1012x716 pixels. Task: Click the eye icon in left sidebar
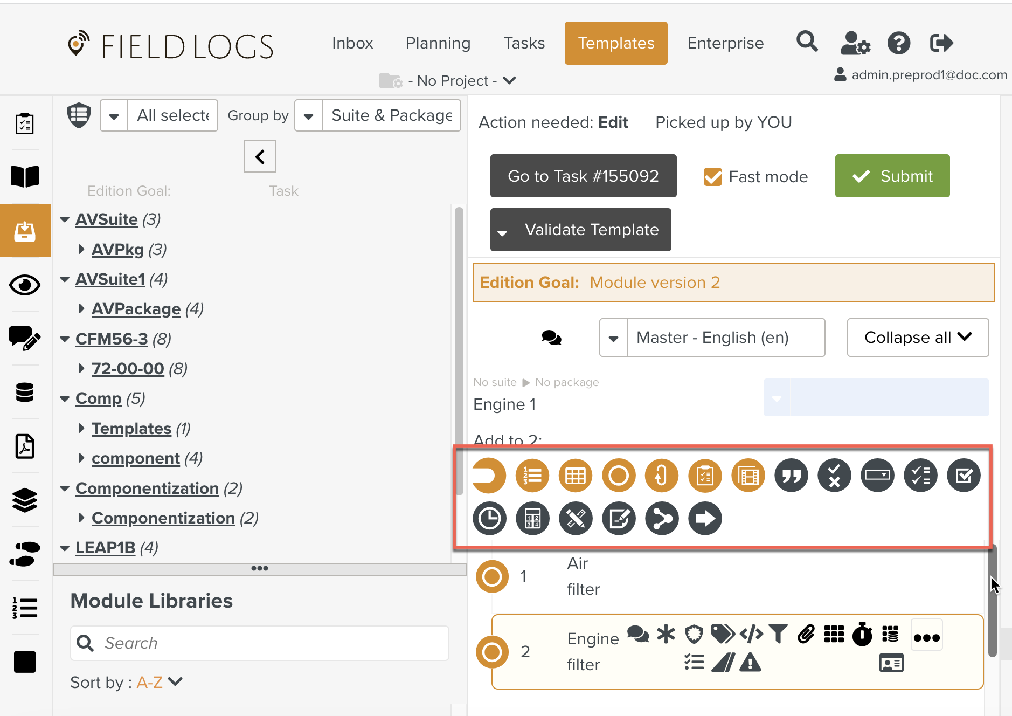(25, 285)
